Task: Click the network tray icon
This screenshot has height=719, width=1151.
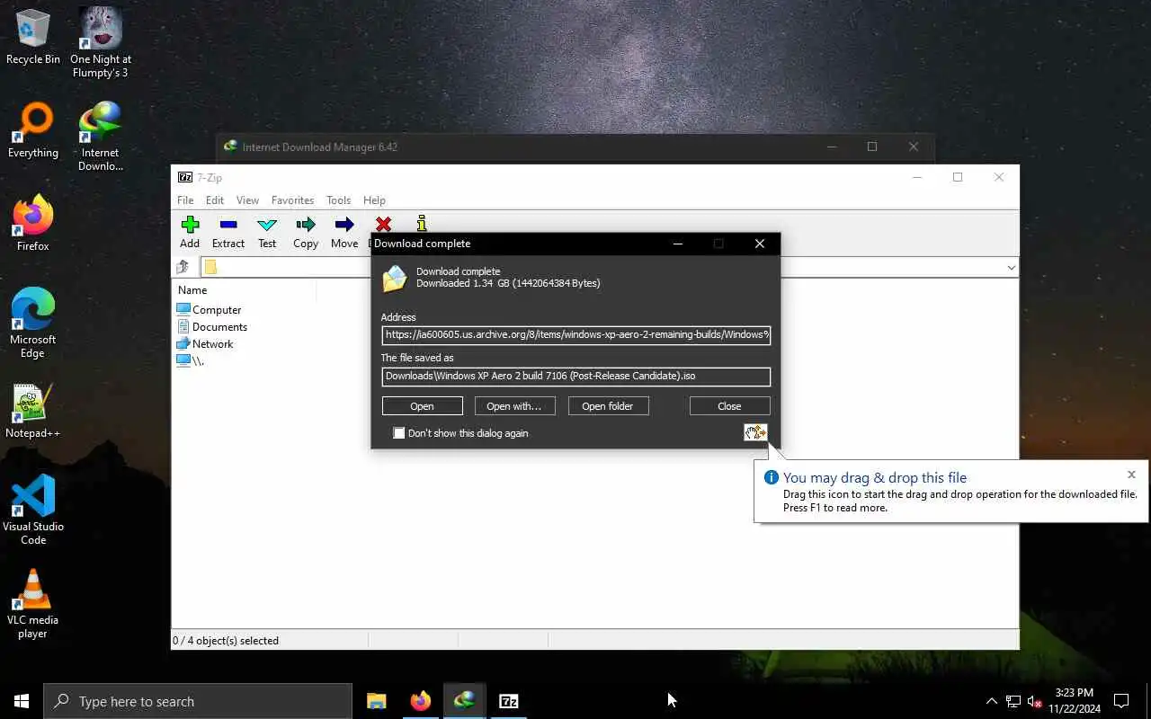Action: (x=1013, y=701)
